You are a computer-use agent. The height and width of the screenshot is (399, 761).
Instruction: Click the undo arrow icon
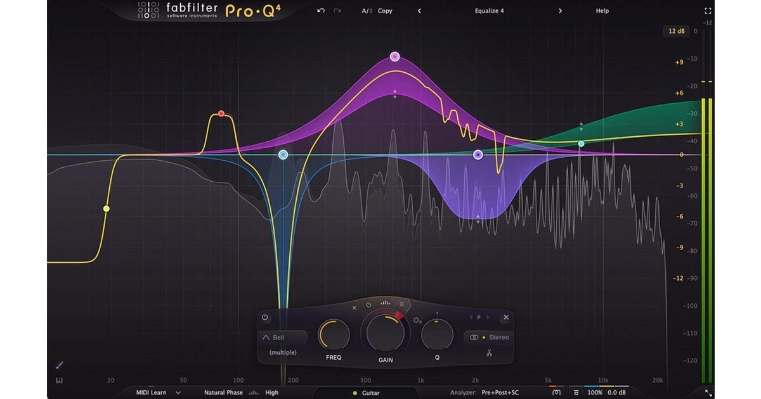(321, 11)
